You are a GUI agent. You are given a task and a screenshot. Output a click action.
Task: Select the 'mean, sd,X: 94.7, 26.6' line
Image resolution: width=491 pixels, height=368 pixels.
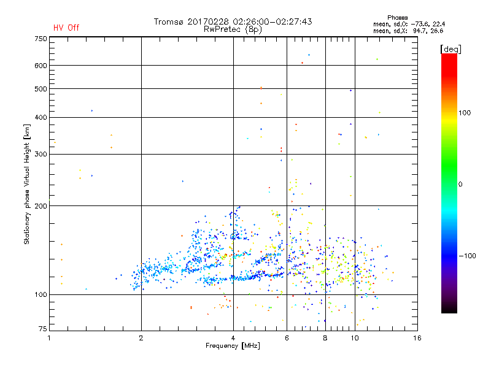408,31
